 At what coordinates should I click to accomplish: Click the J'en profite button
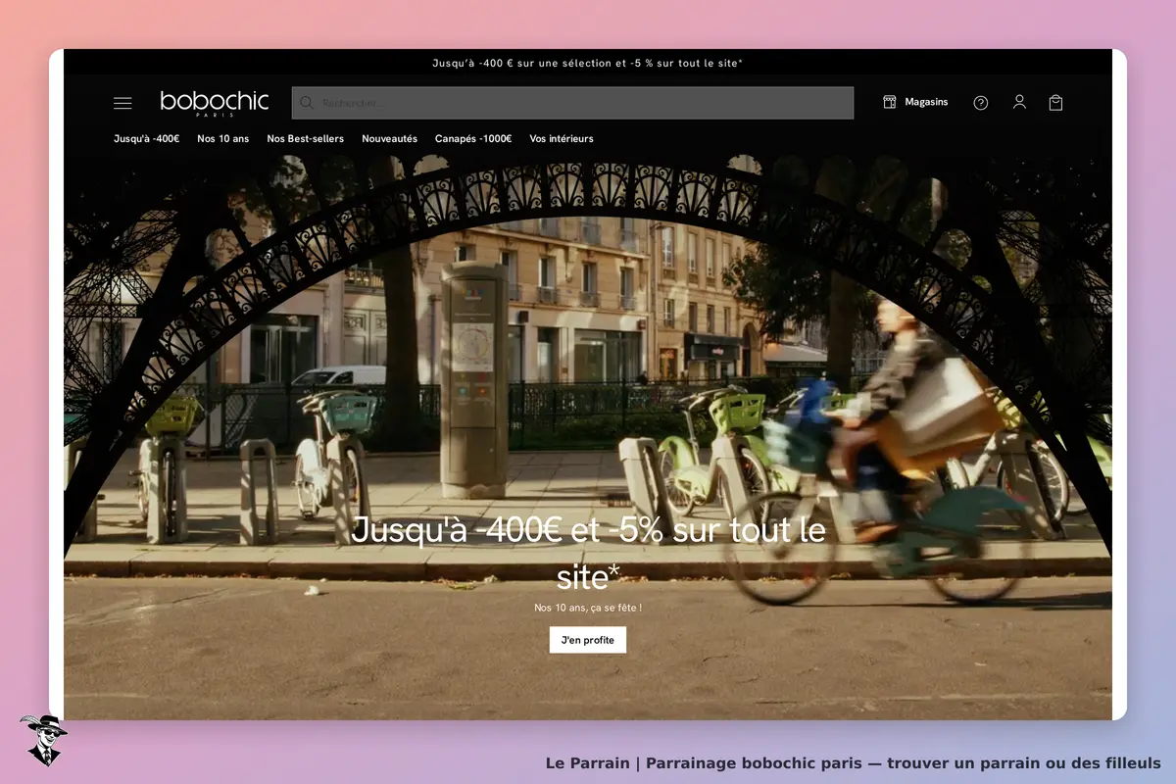588,640
